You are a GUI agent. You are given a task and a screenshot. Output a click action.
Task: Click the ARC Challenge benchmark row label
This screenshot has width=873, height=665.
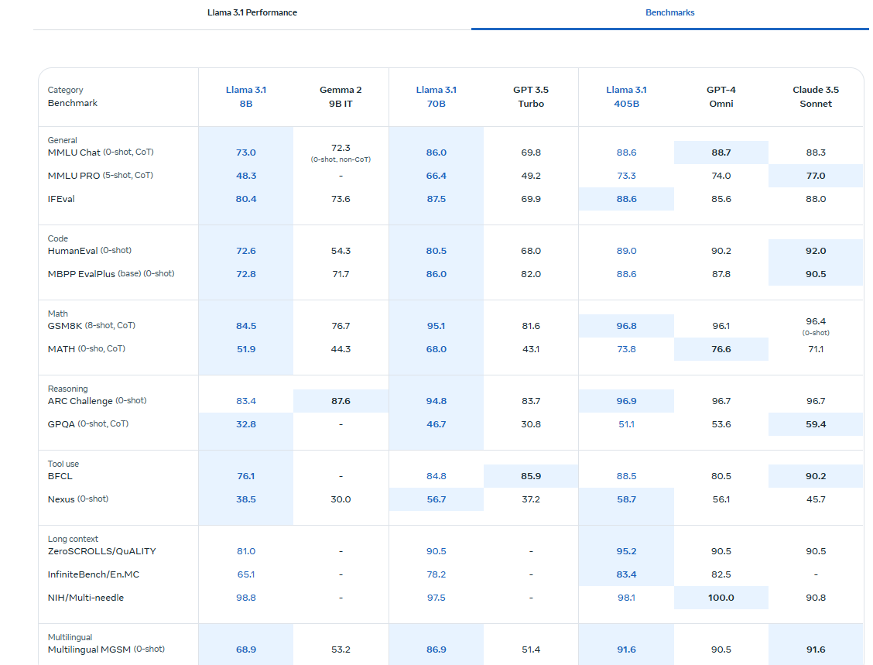point(97,401)
